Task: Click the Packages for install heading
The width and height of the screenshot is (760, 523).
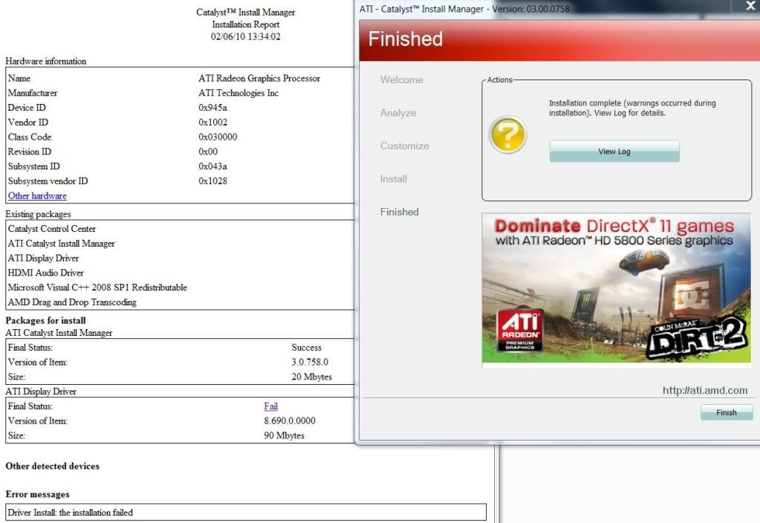Action: 45,320
